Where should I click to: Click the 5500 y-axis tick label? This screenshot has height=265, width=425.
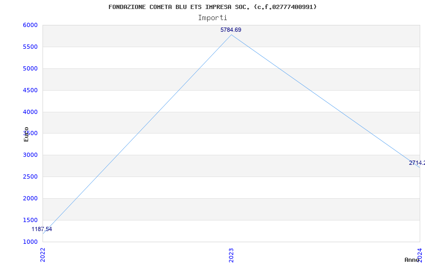click(30, 47)
